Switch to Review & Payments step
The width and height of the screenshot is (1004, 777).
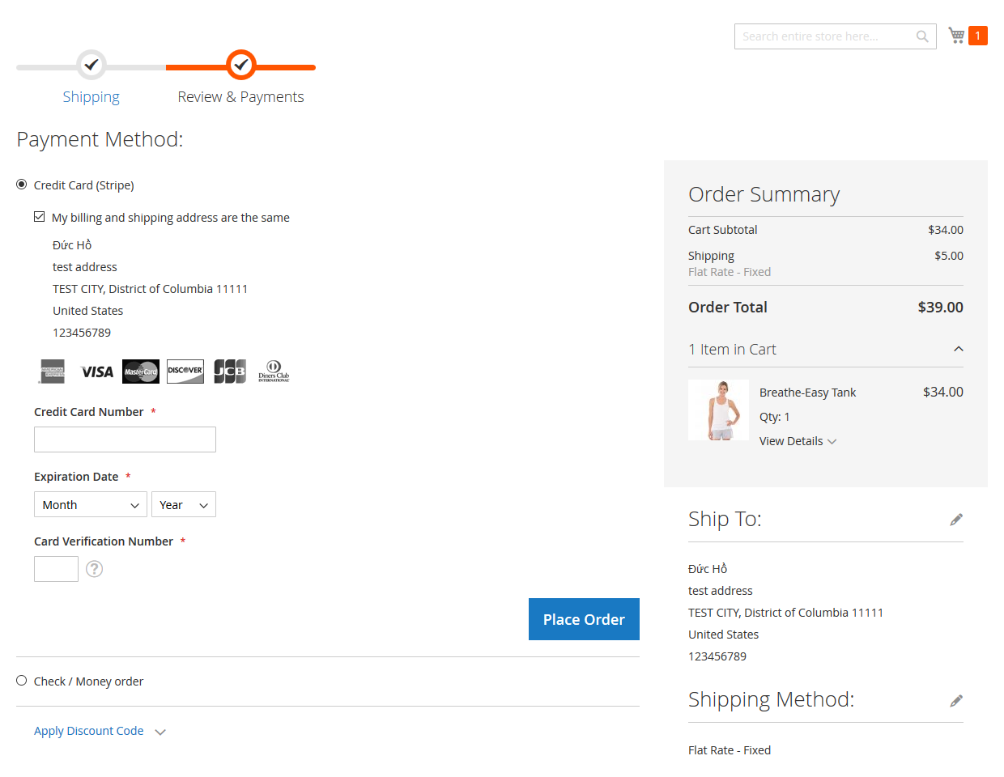[x=240, y=96]
